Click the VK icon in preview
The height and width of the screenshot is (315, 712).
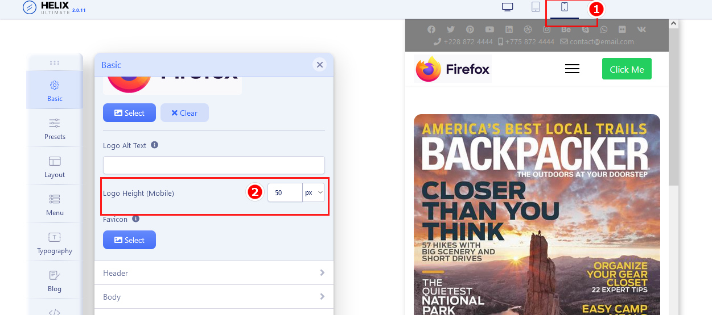coord(641,30)
